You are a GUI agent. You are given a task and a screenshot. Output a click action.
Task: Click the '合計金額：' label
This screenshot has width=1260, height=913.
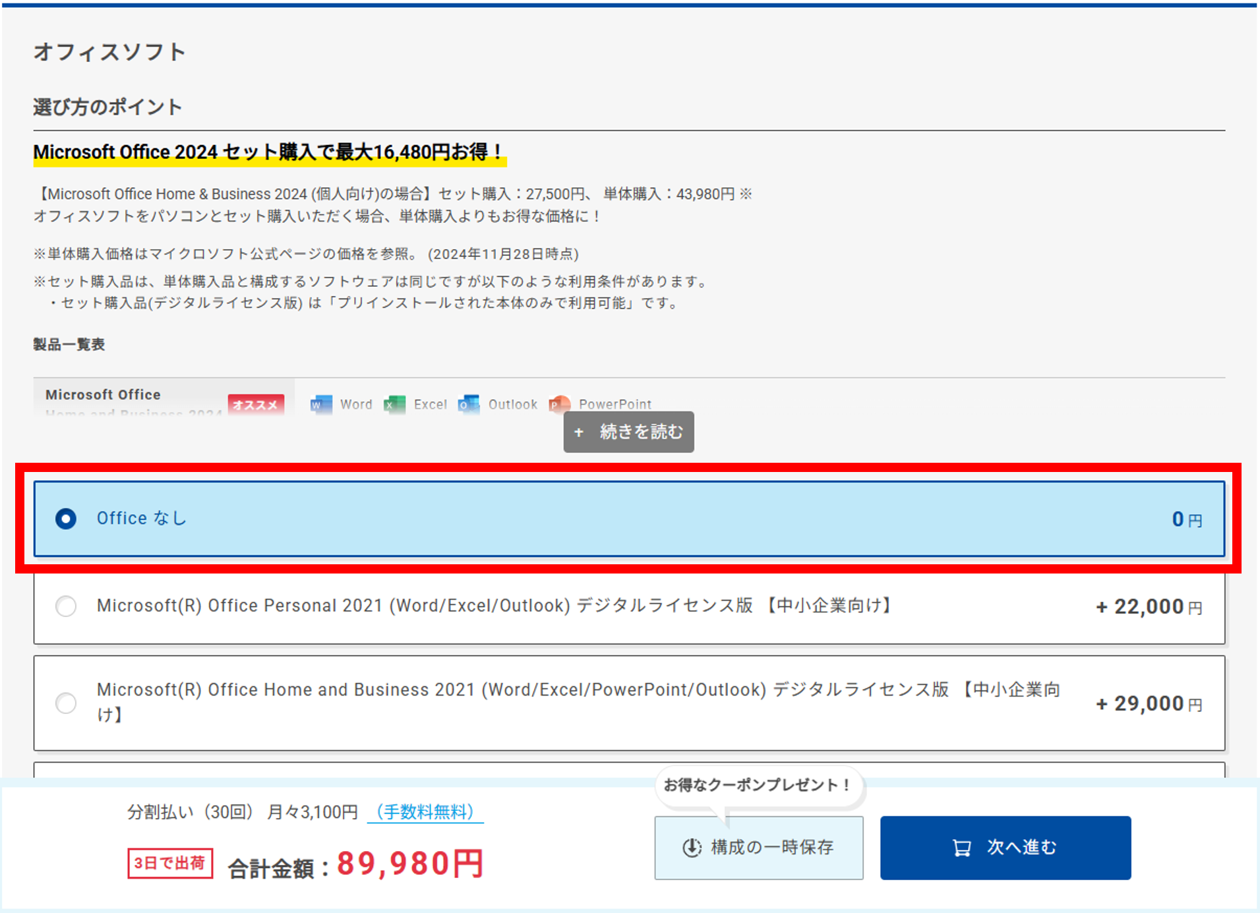tap(280, 868)
